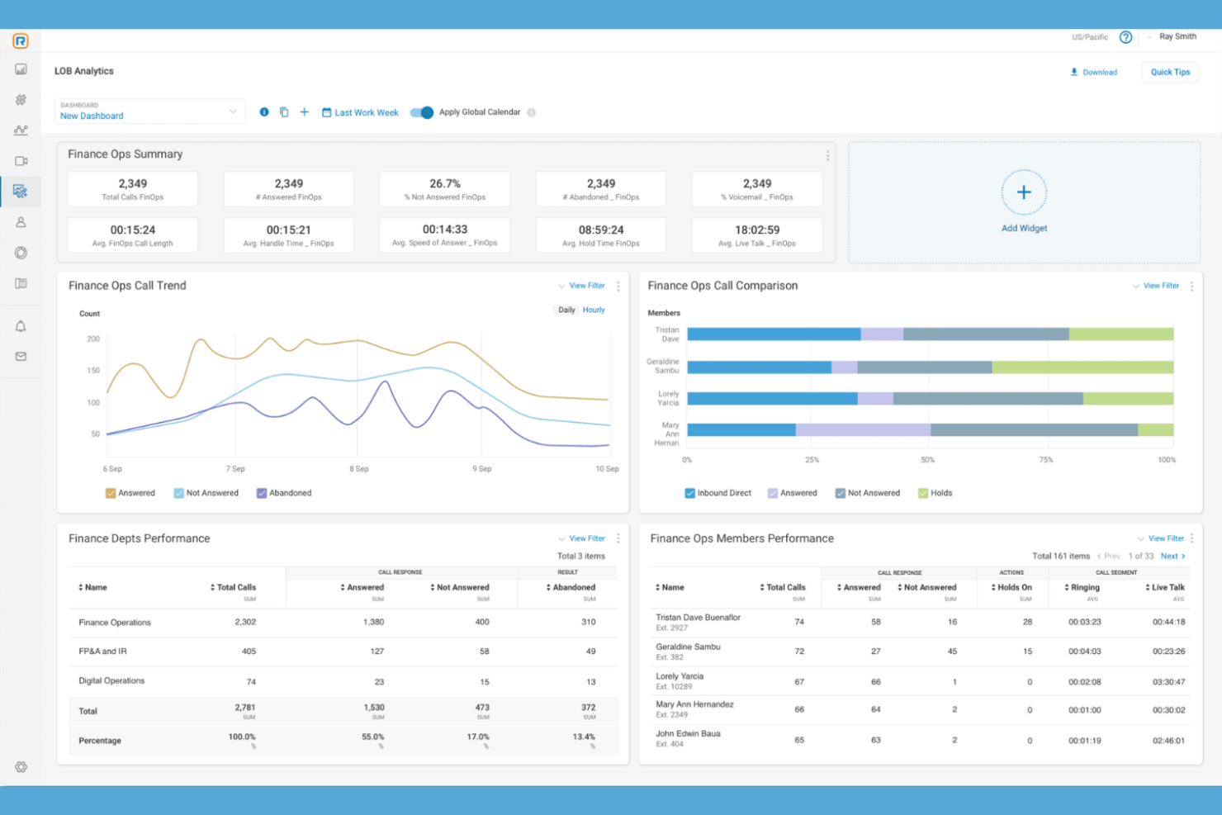Select the video meetings icon in the sidebar

21,160
